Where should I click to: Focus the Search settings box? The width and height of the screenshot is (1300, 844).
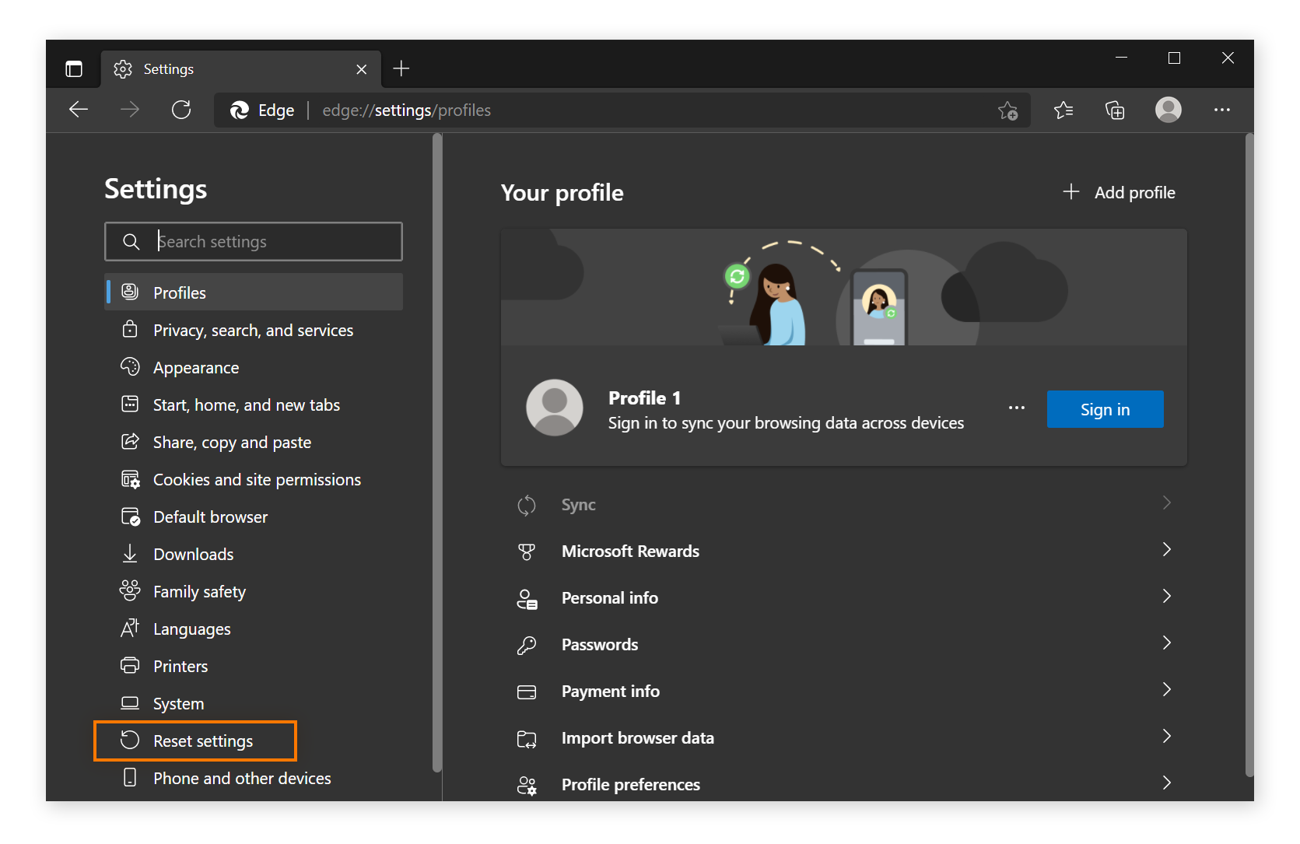click(254, 241)
